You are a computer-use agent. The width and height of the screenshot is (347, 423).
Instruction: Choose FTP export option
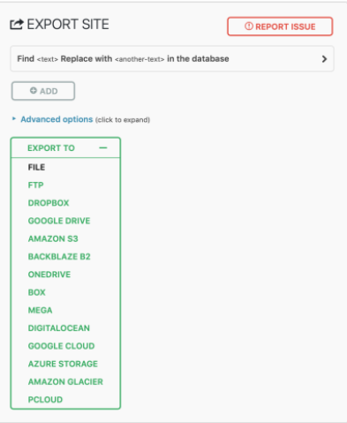click(35, 185)
